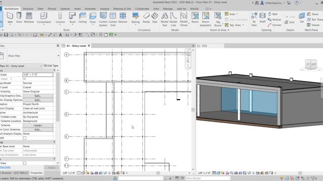The image size is (323, 181).
Task: Select the Ceiling tool
Action: tap(82, 18)
